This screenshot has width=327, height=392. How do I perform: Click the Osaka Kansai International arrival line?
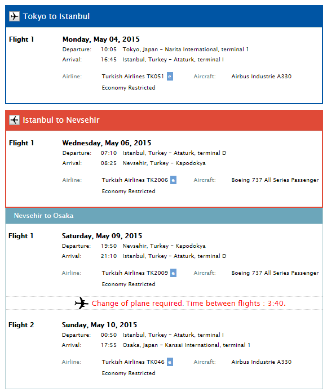156,345
